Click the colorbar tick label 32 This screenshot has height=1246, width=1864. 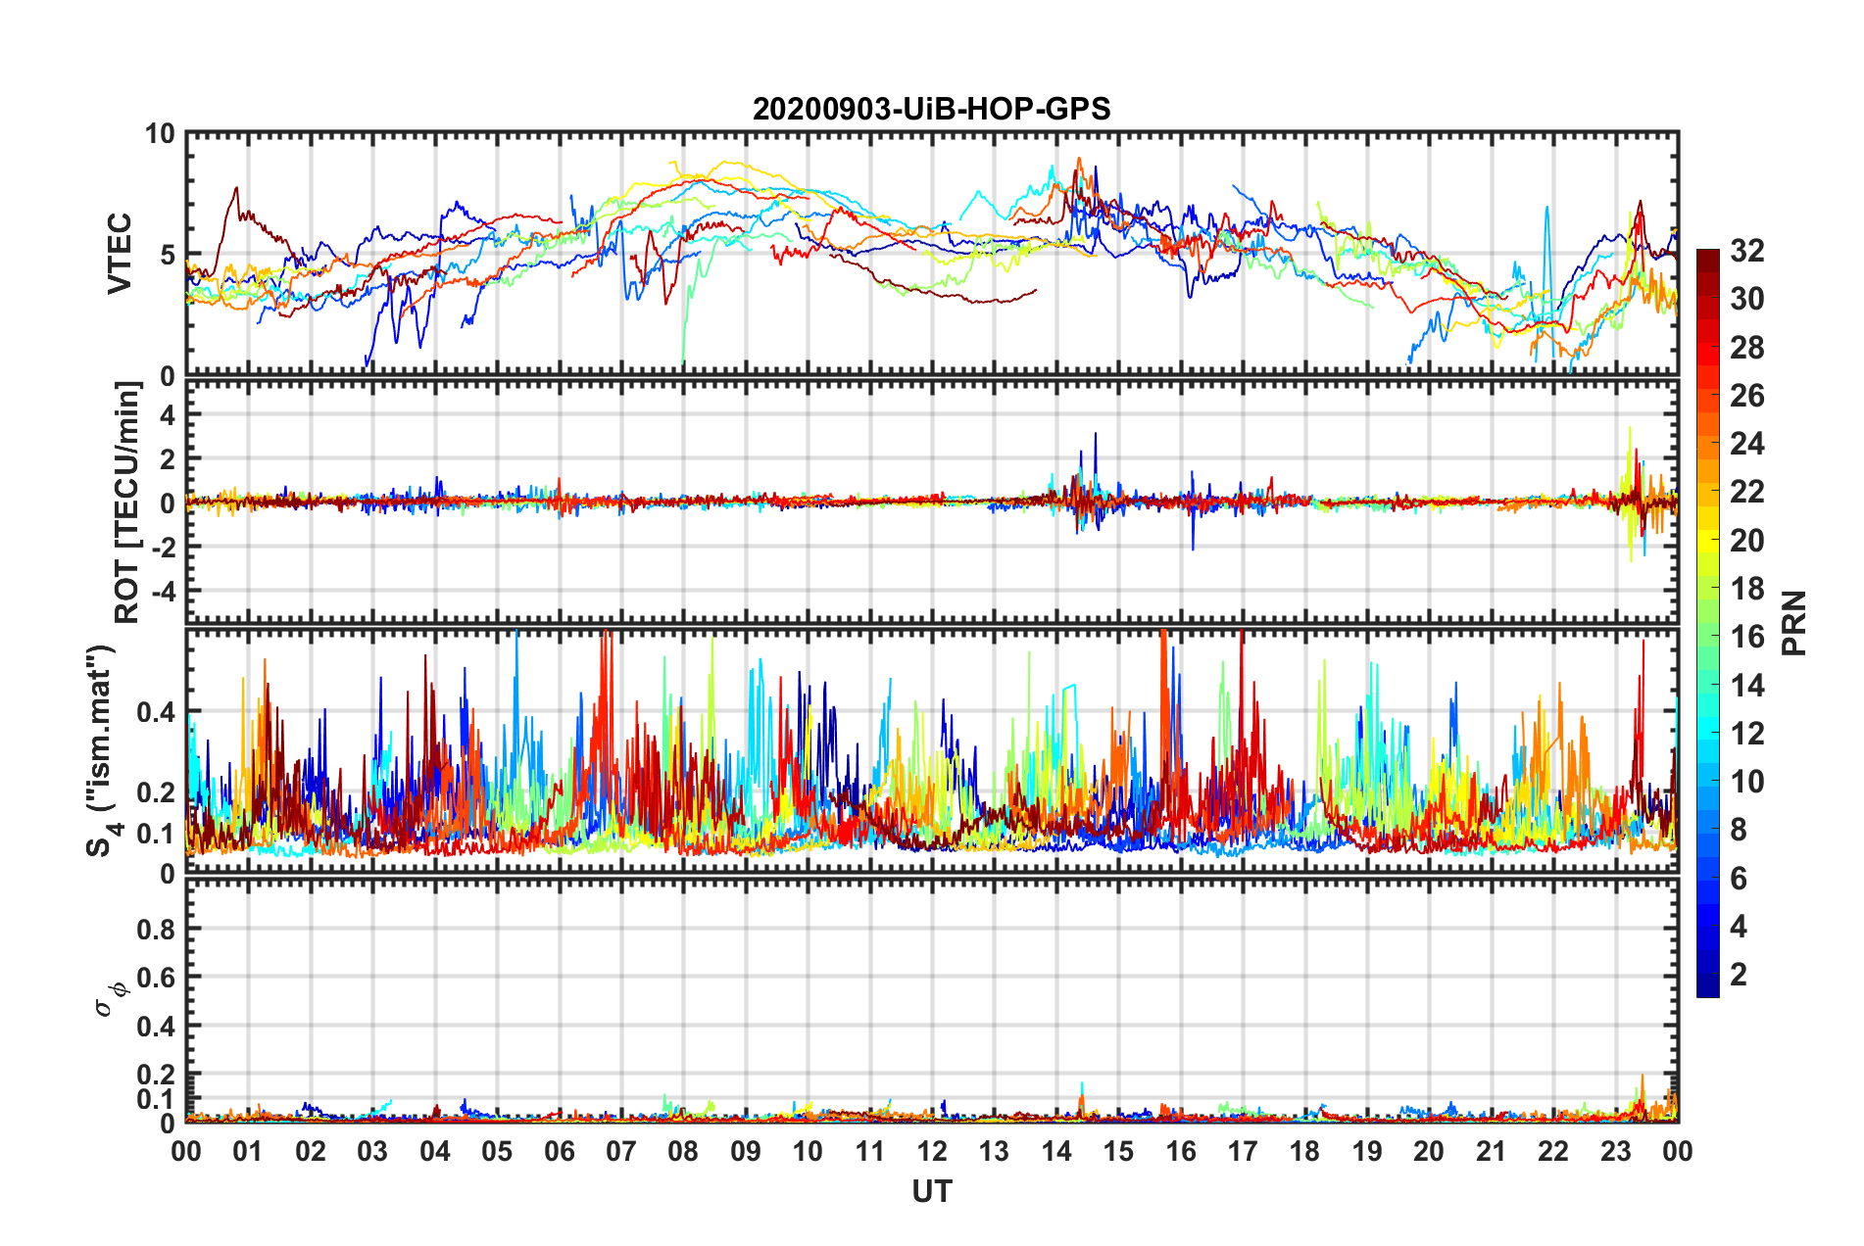point(1746,251)
